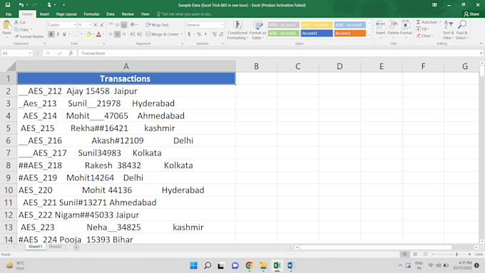
Task: Toggle Bottom Align
Action: click(x=123, y=25)
